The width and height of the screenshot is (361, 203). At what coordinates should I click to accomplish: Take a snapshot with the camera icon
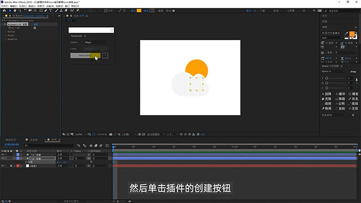point(111,134)
